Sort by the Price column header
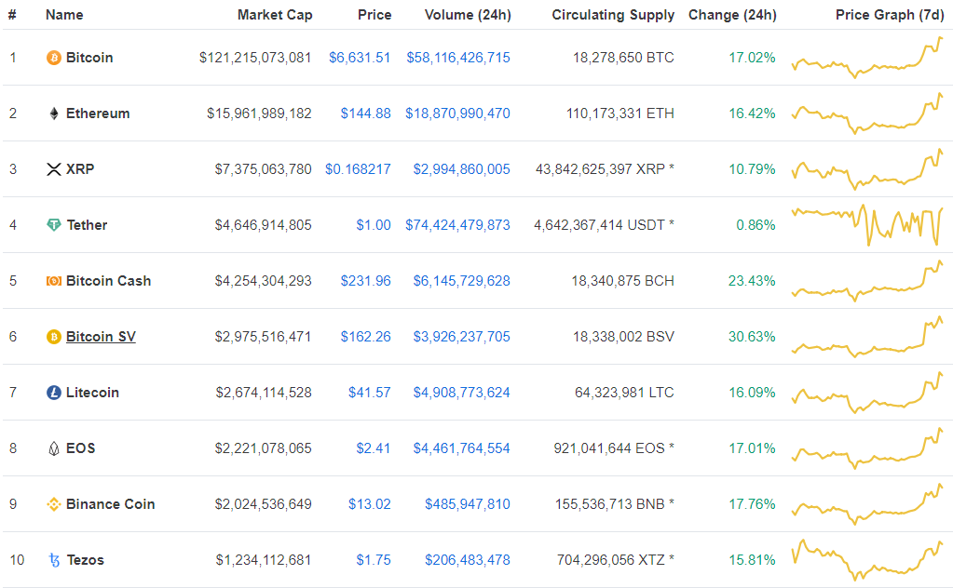The width and height of the screenshot is (953, 588). tap(374, 15)
